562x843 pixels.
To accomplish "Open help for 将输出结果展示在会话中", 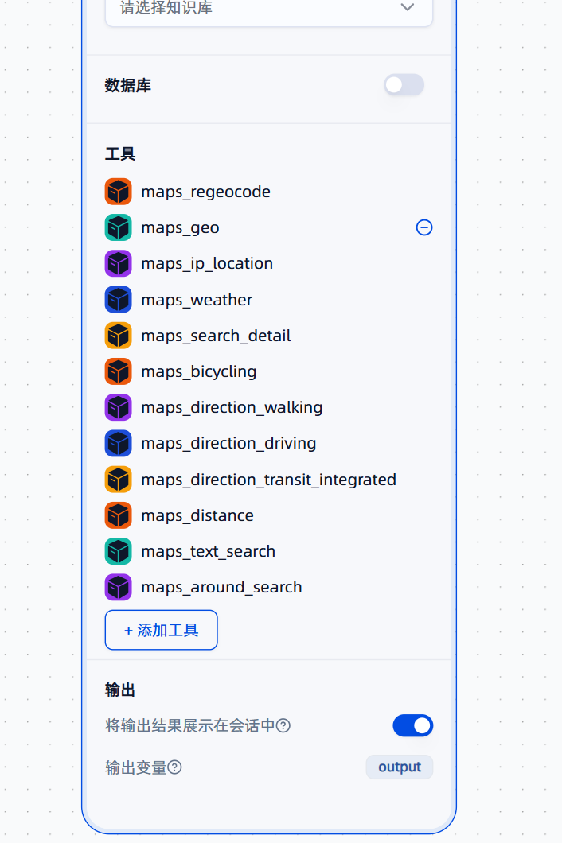I will (283, 726).
